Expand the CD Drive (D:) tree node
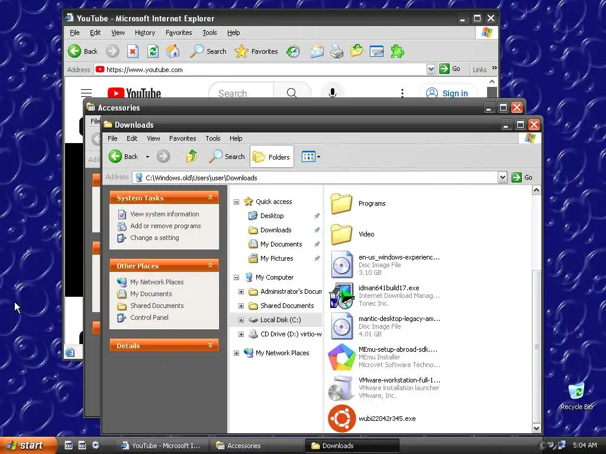The height and width of the screenshot is (454, 606). [x=241, y=334]
